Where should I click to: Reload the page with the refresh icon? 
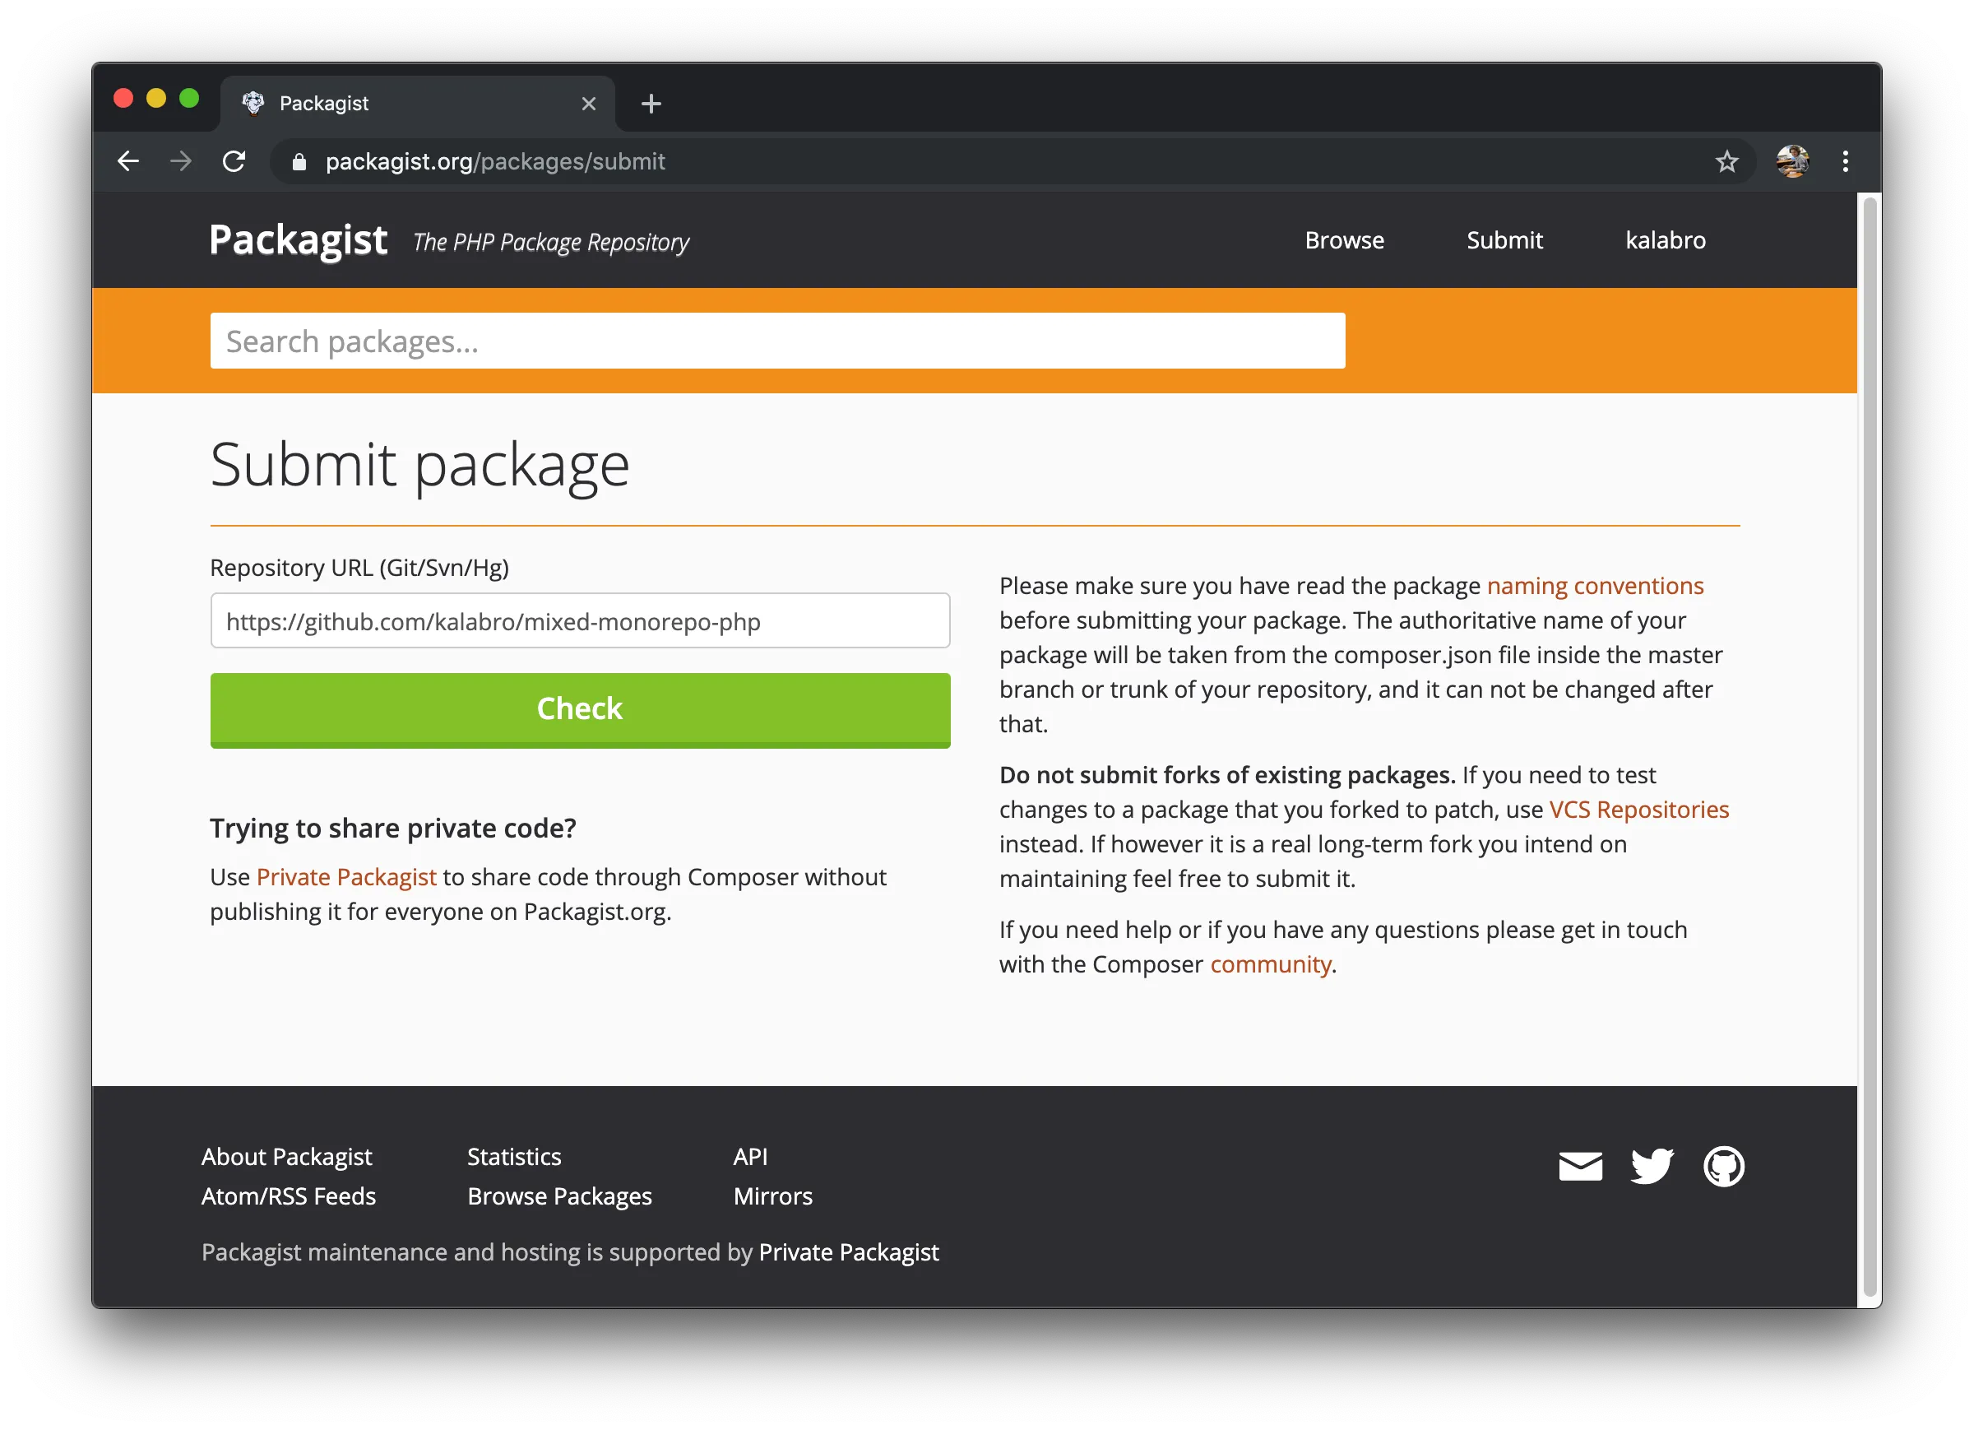coord(234,161)
